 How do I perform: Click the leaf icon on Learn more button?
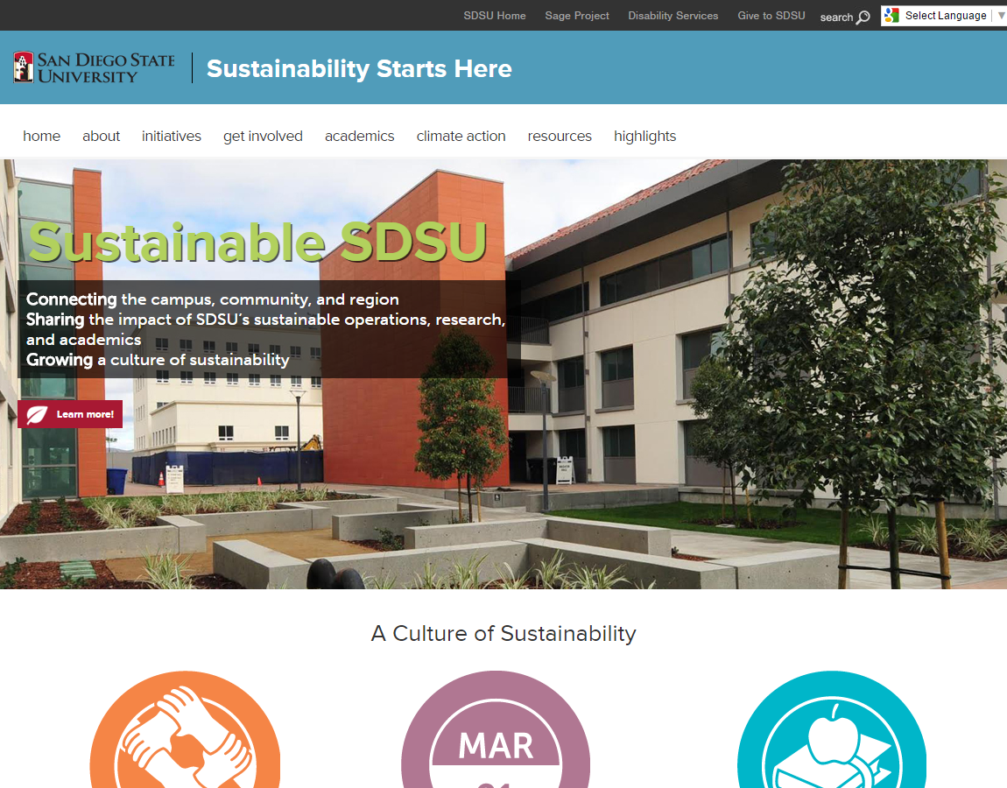pyautogui.click(x=38, y=414)
